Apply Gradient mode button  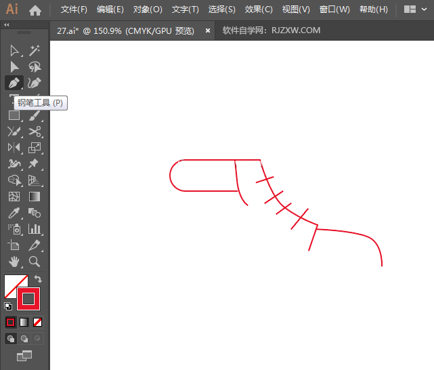tap(24, 322)
